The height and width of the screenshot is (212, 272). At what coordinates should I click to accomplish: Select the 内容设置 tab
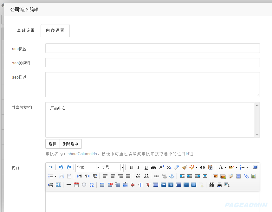55,30
